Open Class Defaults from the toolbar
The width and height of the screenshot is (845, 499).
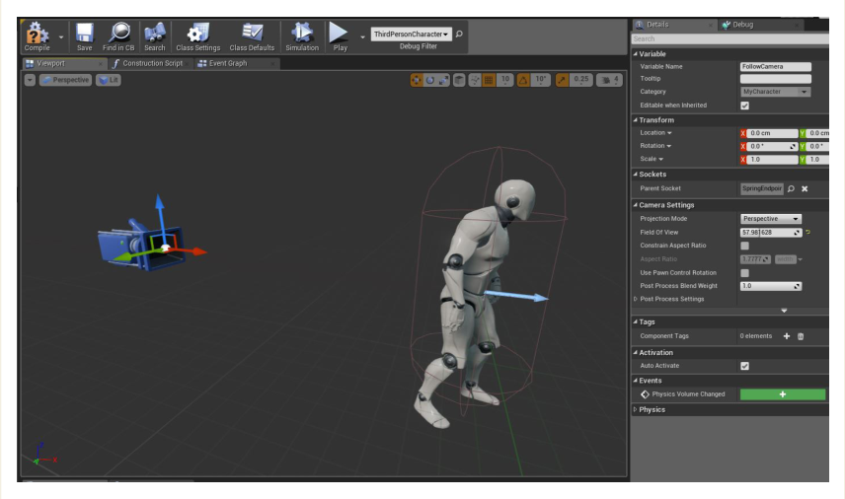tap(252, 36)
